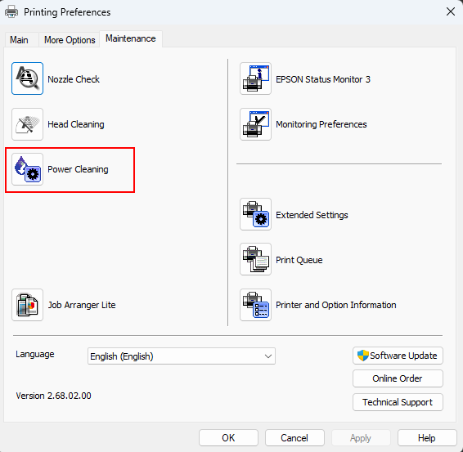The width and height of the screenshot is (463, 452).
Task: Click the 'EPSON Status Monitor 3' label
Action: 323,79
